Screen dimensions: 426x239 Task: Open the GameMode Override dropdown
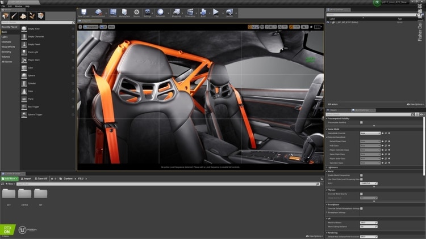point(370,133)
